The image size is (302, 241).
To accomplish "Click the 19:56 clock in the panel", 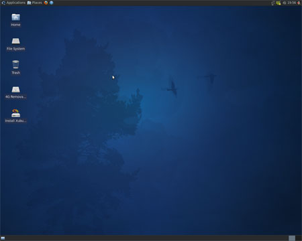I will pos(291,3).
